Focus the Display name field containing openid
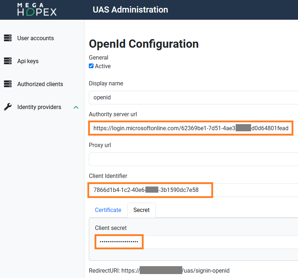Screen dimensions: 298x278 (x=193, y=98)
